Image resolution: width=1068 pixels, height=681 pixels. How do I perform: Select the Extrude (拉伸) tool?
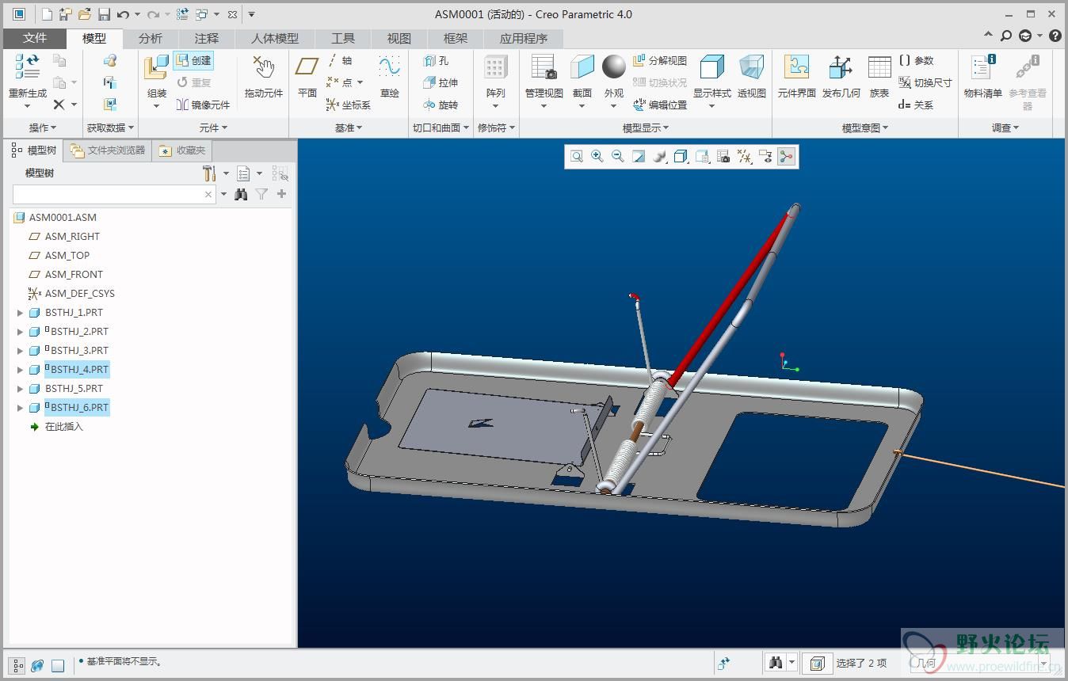441,82
